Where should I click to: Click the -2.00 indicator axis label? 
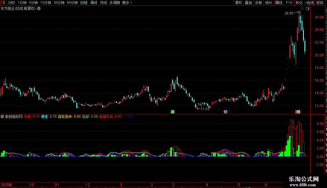(x=319, y=165)
